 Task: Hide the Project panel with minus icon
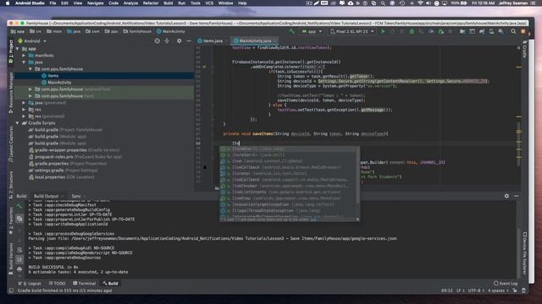189,41
